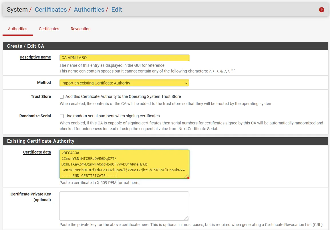
Task: Enable adding CA to Operating System Trust Store
Action: pos(62,97)
